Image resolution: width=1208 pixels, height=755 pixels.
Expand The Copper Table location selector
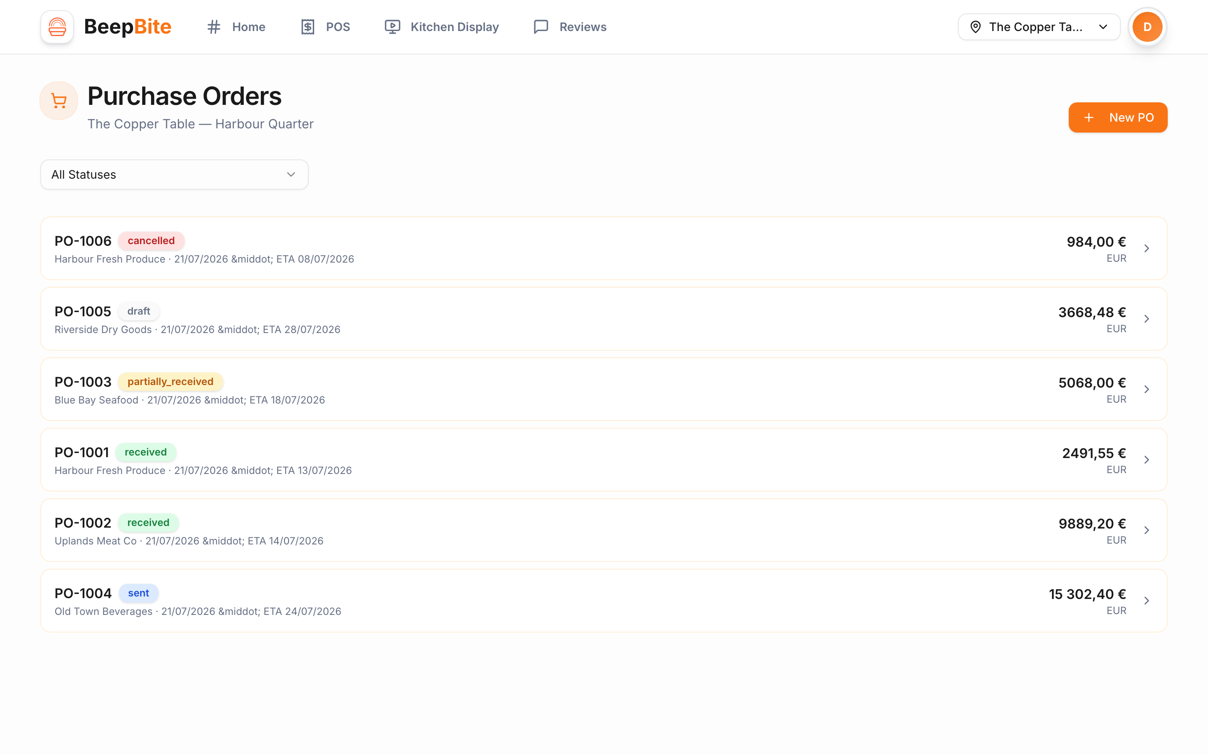click(x=1039, y=27)
